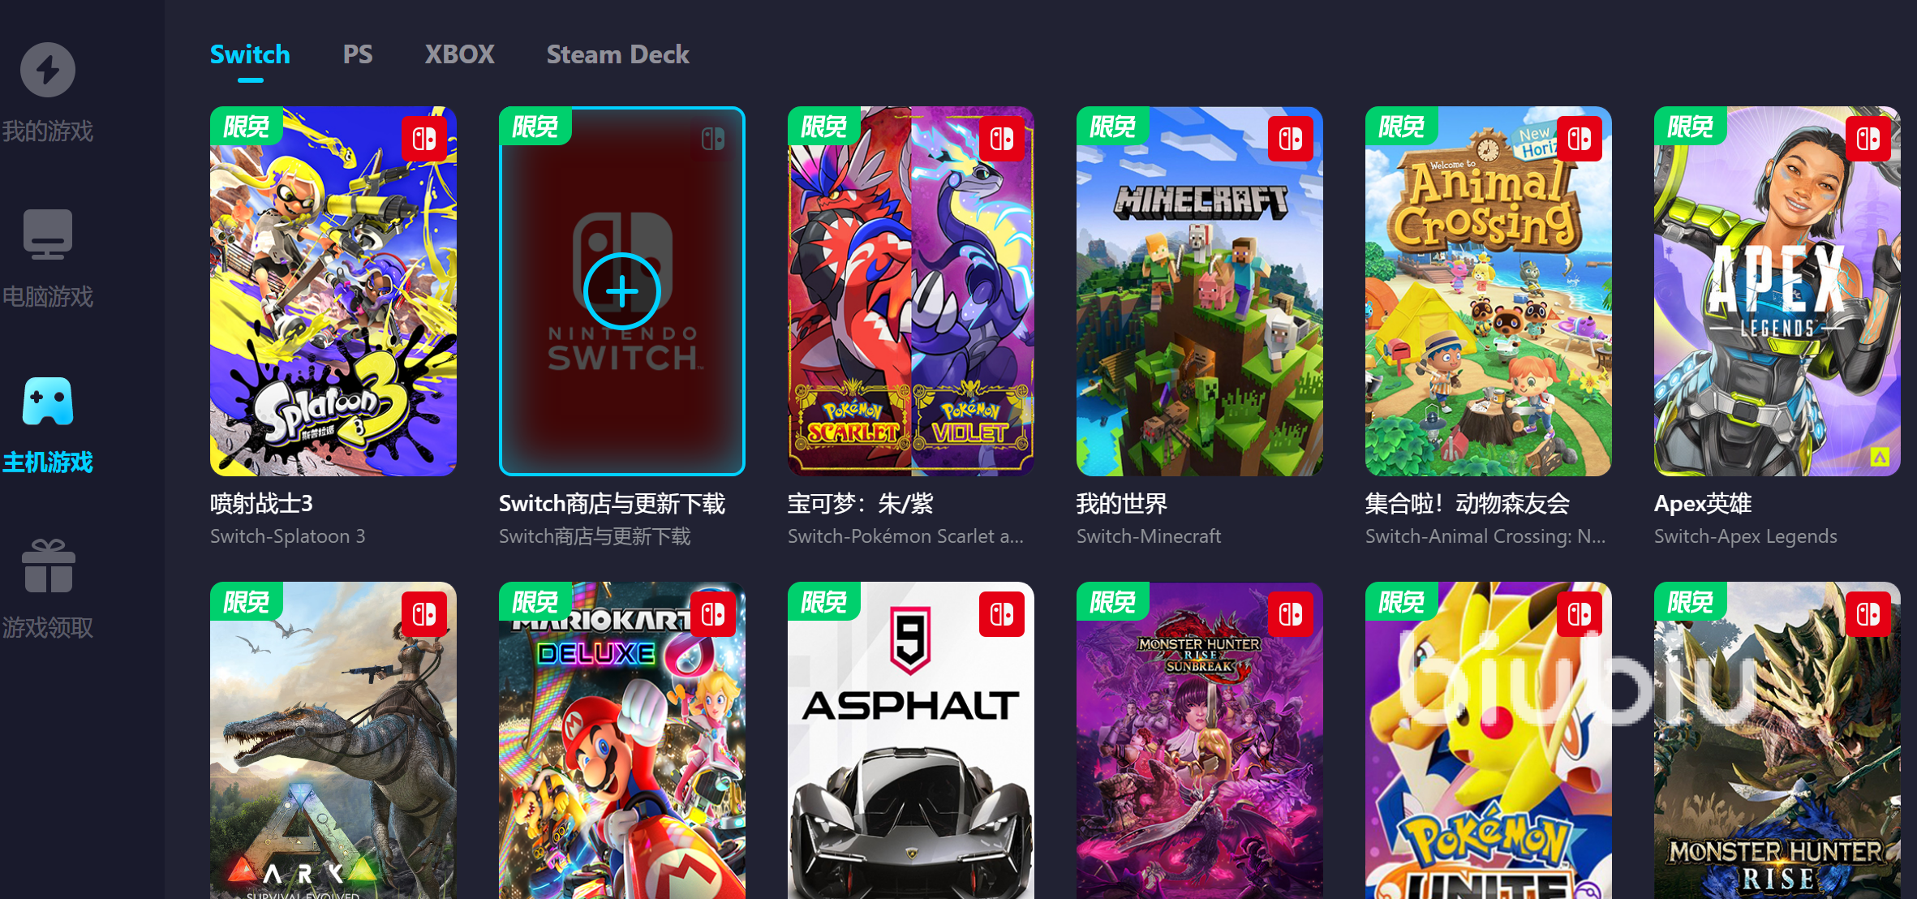Image resolution: width=1917 pixels, height=899 pixels.
Task: Open the Mario Kart 8 Deluxe cover
Action: click(x=622, y=740)
